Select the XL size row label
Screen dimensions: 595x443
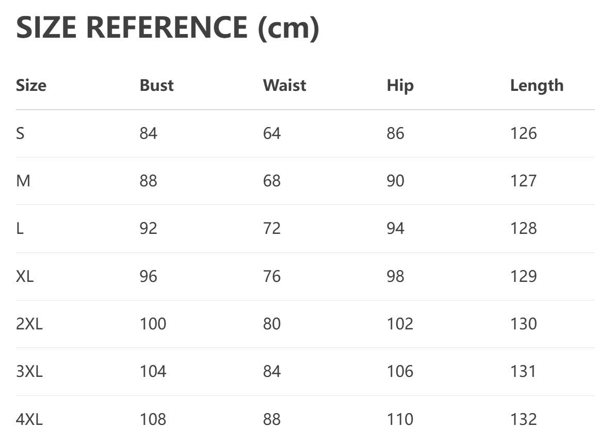coord(25,276)
